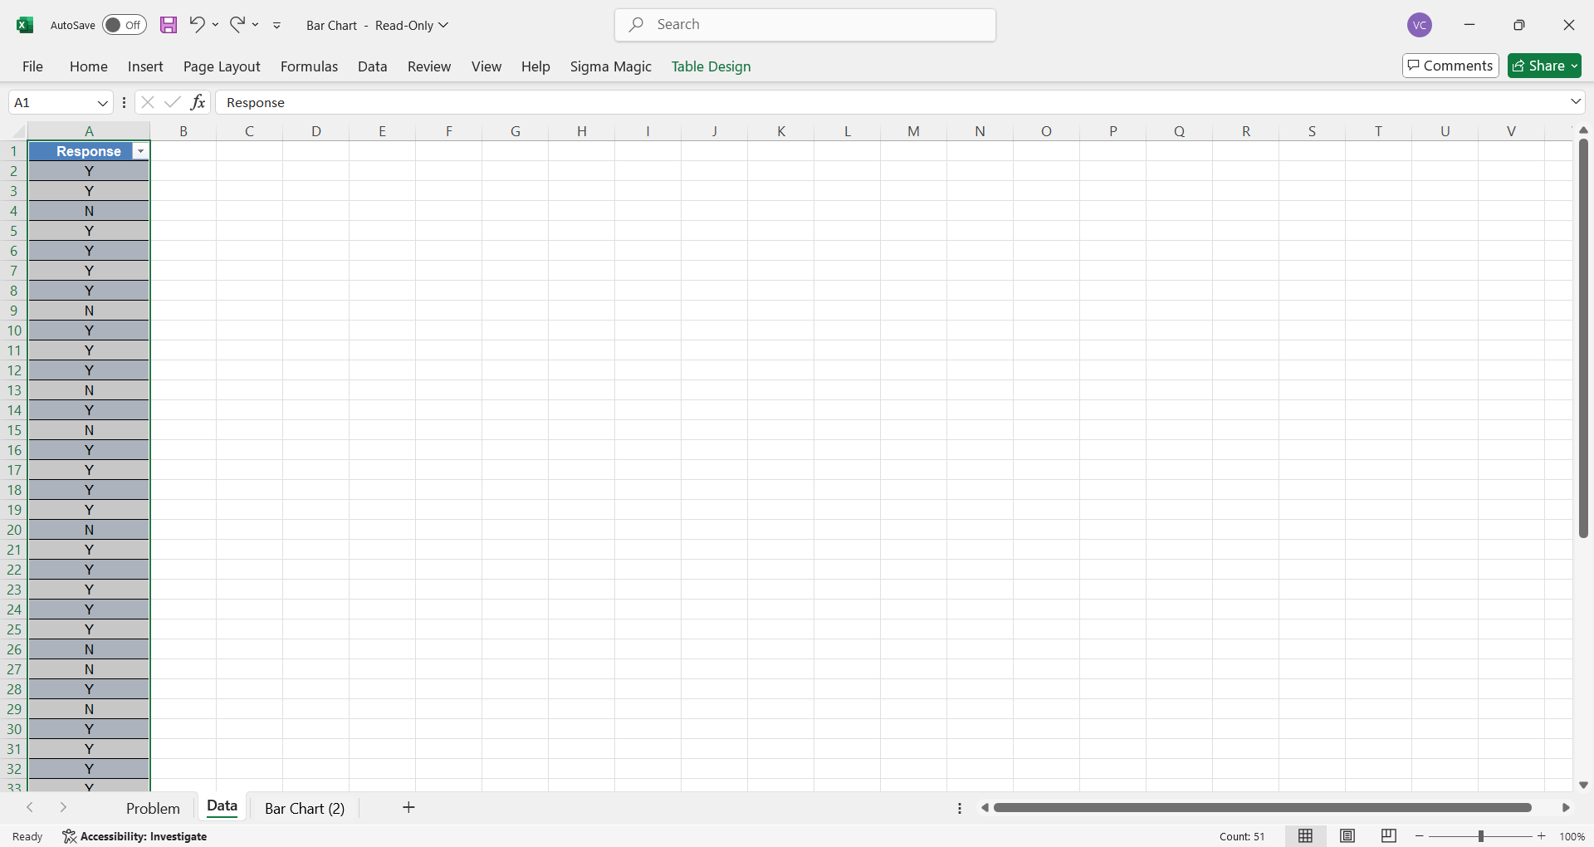Open the Formulas tab

(x=309, y=66)
